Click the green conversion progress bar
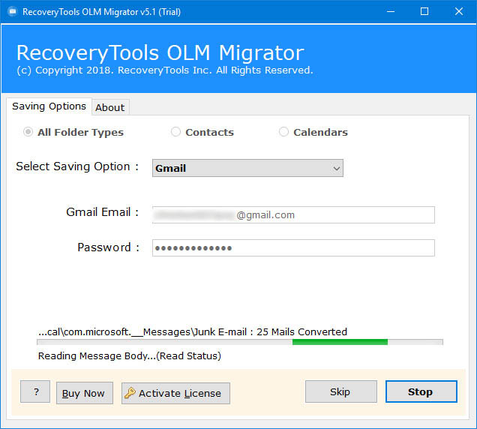Screen dimensions: 477x429 point(240,342)
